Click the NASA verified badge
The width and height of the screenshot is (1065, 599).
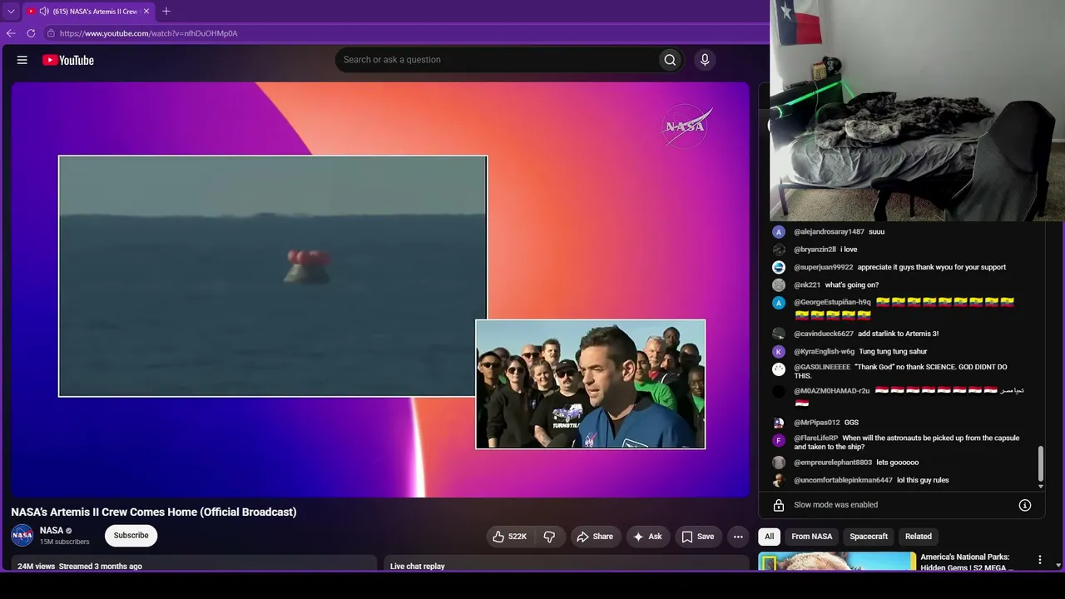tap(69, 531)
